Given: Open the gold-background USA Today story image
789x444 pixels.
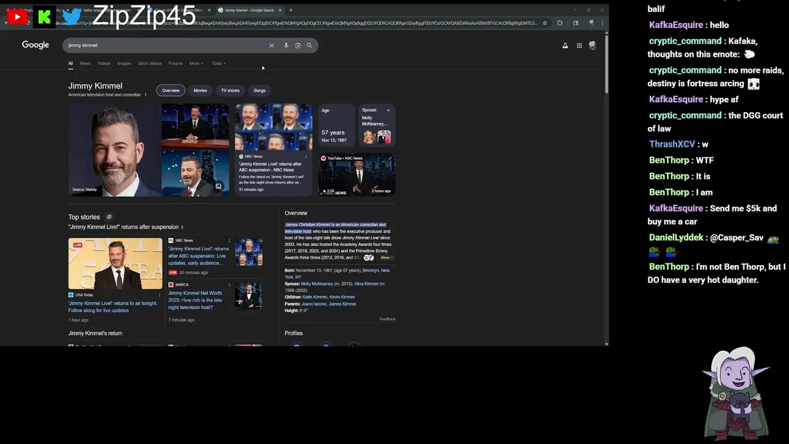Looking at the screenshot, I should pyautogui.click(x=115, y=263).
